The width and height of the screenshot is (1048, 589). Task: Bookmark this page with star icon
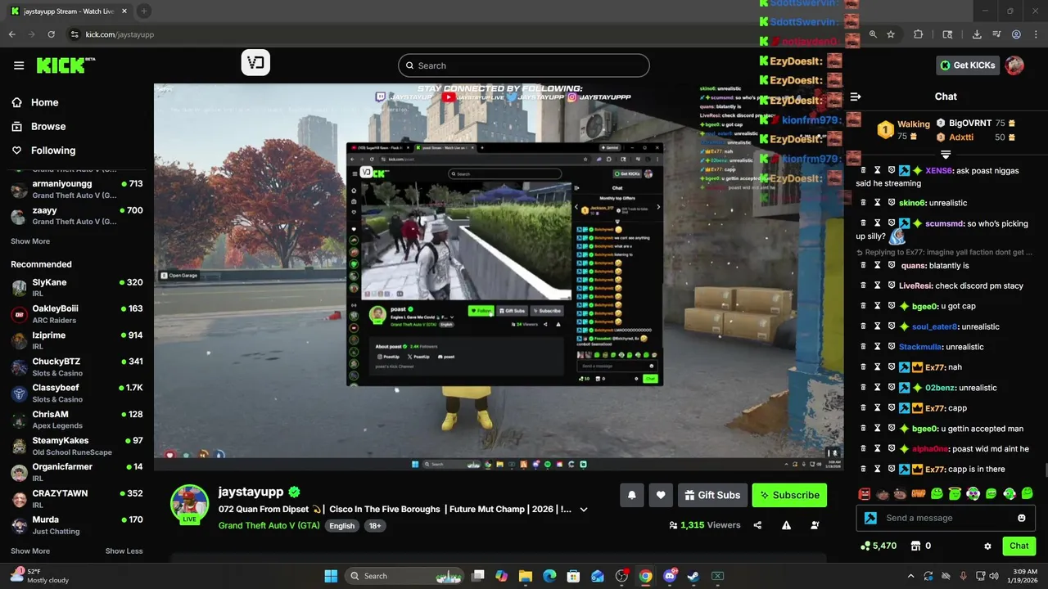(x=891, y=34)
